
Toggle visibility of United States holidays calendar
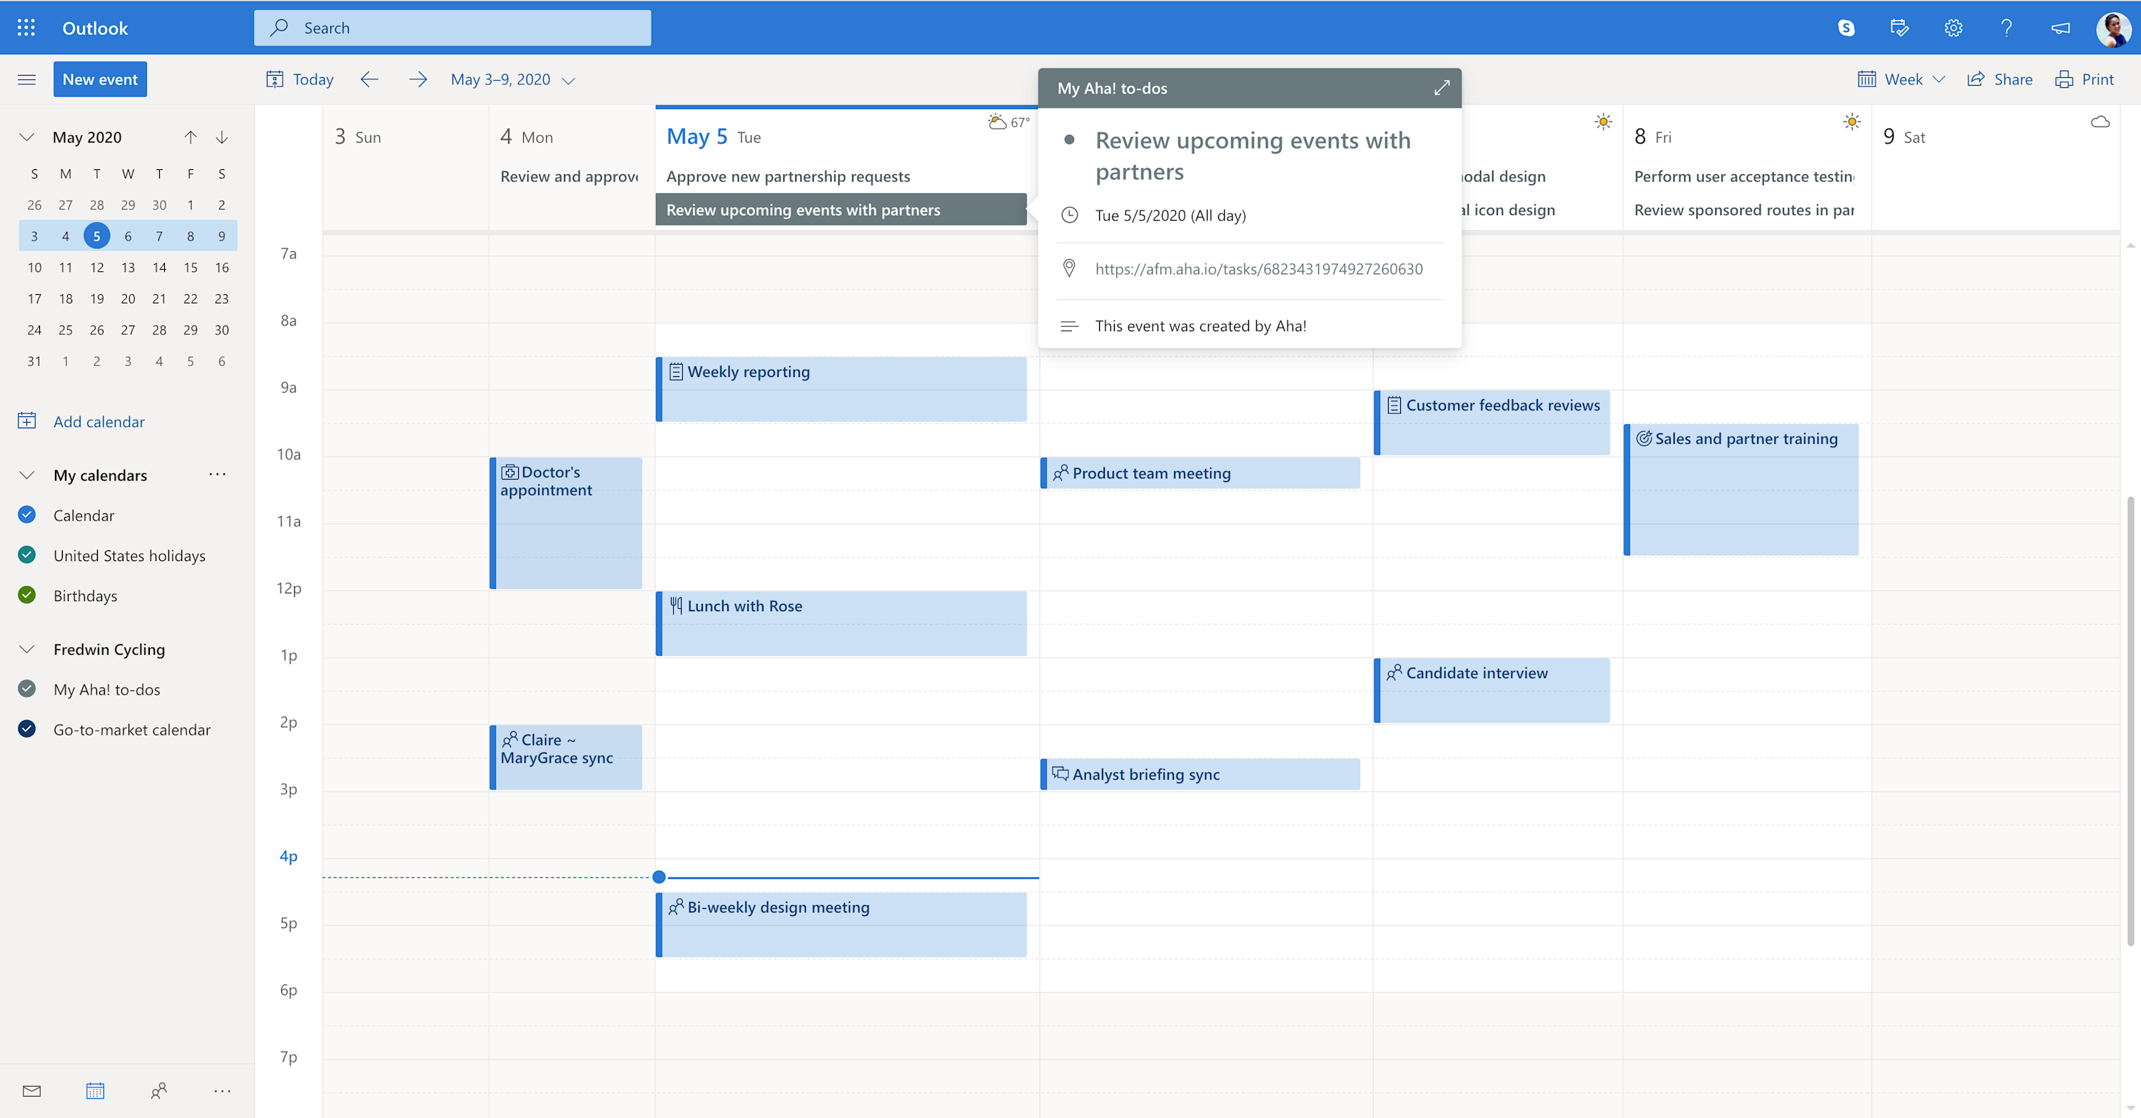(x=27, y=554)
